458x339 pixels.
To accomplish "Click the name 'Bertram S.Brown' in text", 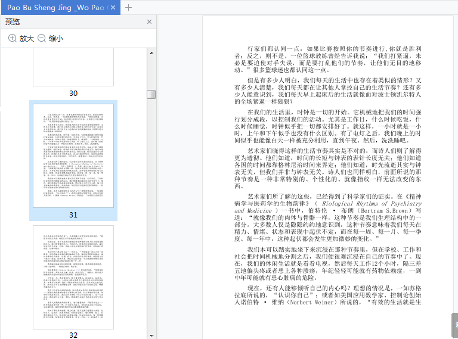I will [x=384, y=211].
